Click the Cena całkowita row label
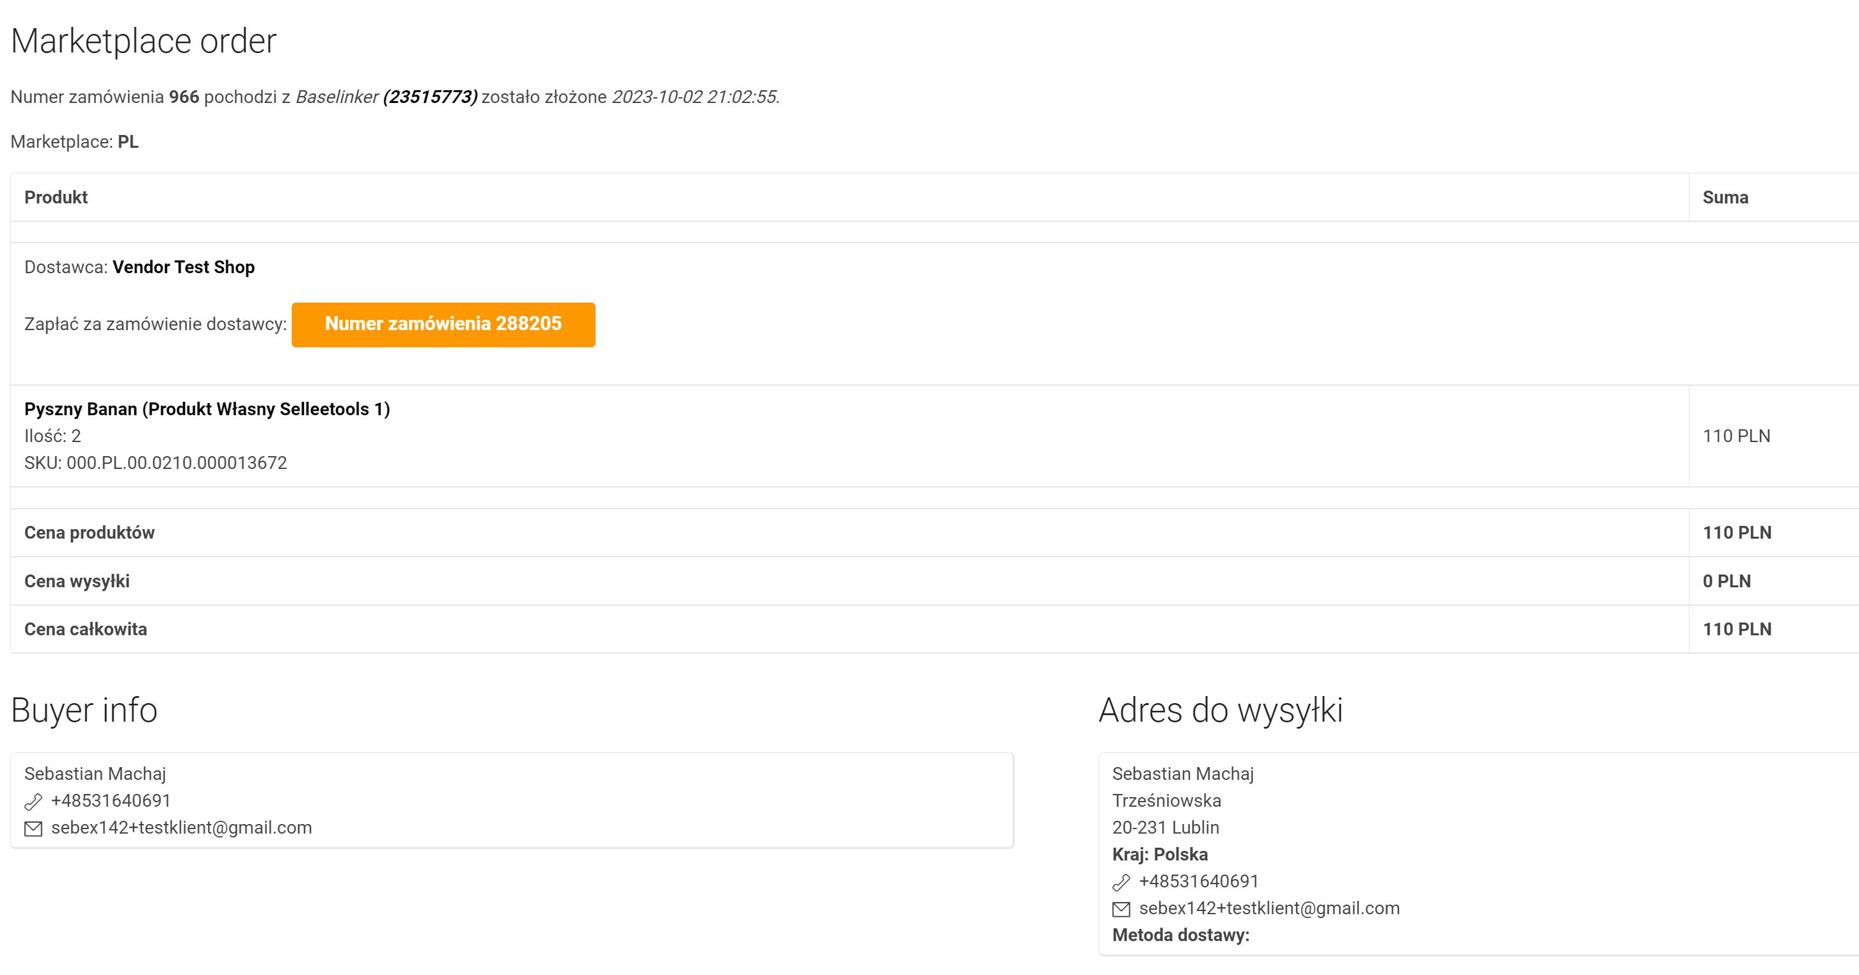 [x=85, y=630]
